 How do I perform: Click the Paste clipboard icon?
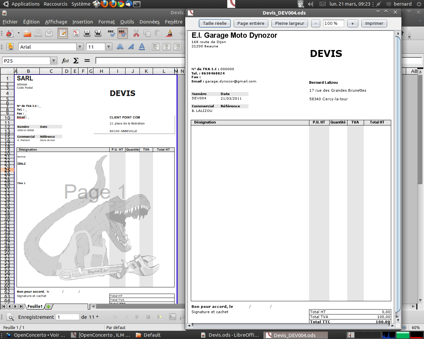(158, 33)
